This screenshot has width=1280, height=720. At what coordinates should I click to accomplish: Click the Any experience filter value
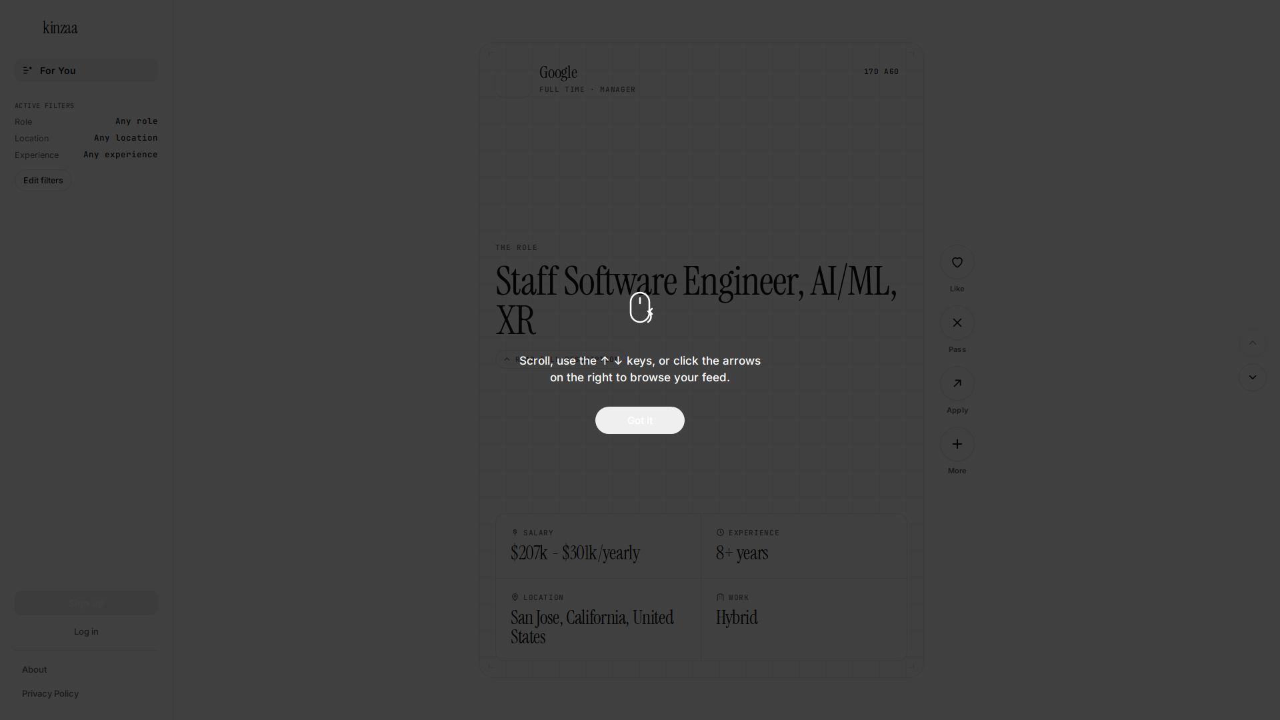coord(121,155)
